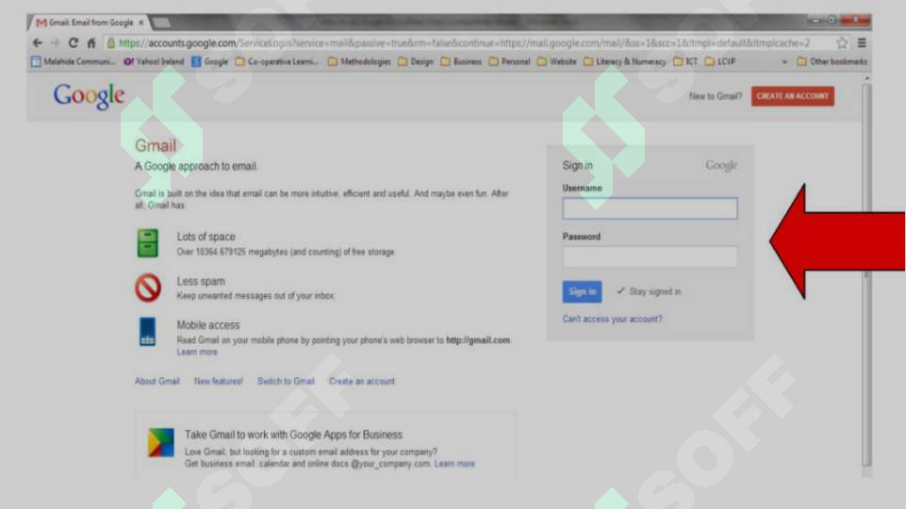Screen dimensions: 906x509
Task: Close the Gmail browser tab
Action: 141,23
